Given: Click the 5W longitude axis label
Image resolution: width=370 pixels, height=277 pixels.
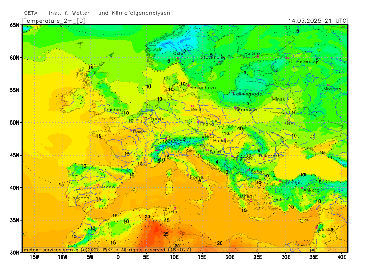Looking at the screenshot, I should click(x=90, y=257).
